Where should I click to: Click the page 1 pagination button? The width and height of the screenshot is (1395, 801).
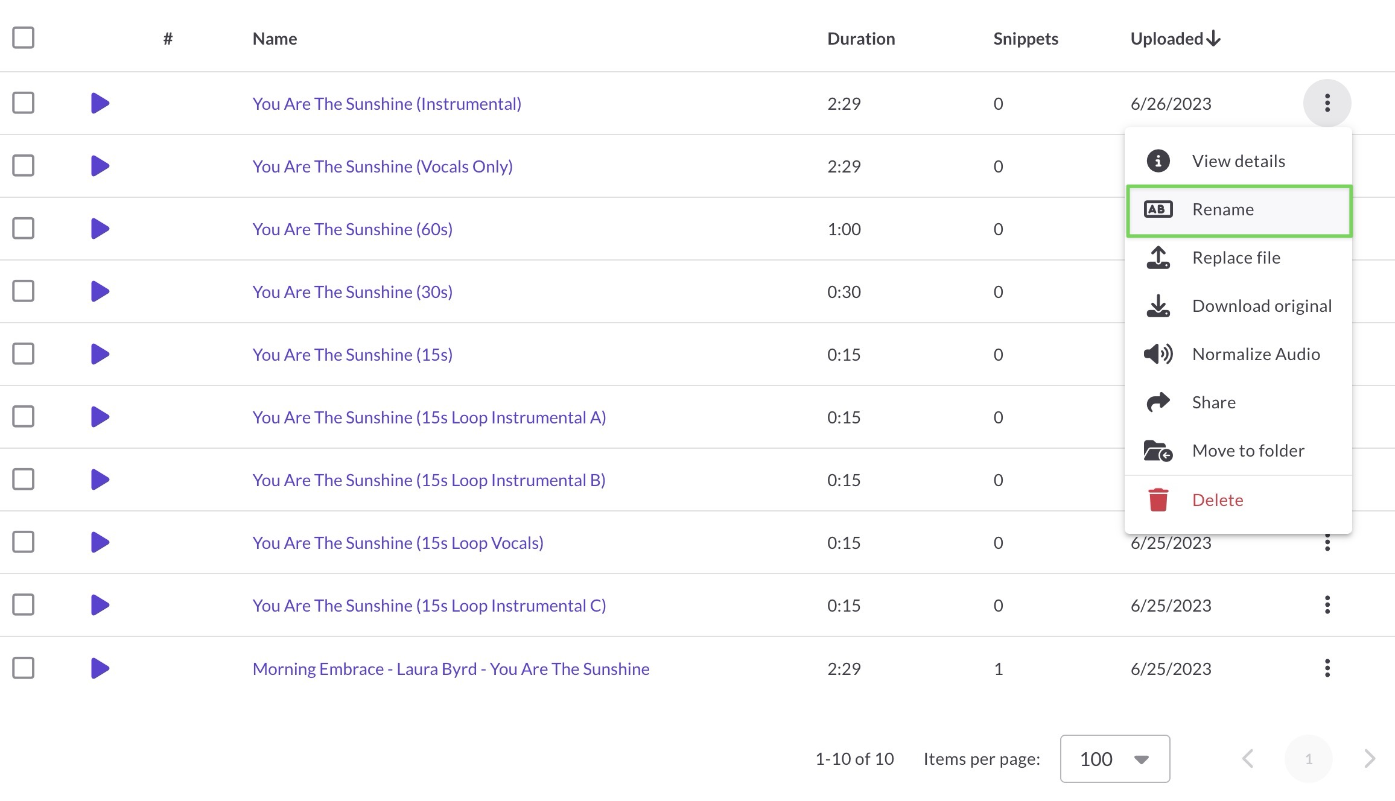coord(1309,759)
